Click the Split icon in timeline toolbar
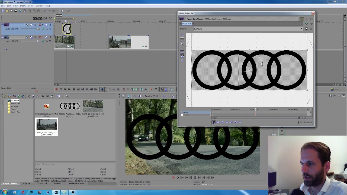This screenshot has width=347, height=195. (x=141, y=89)
